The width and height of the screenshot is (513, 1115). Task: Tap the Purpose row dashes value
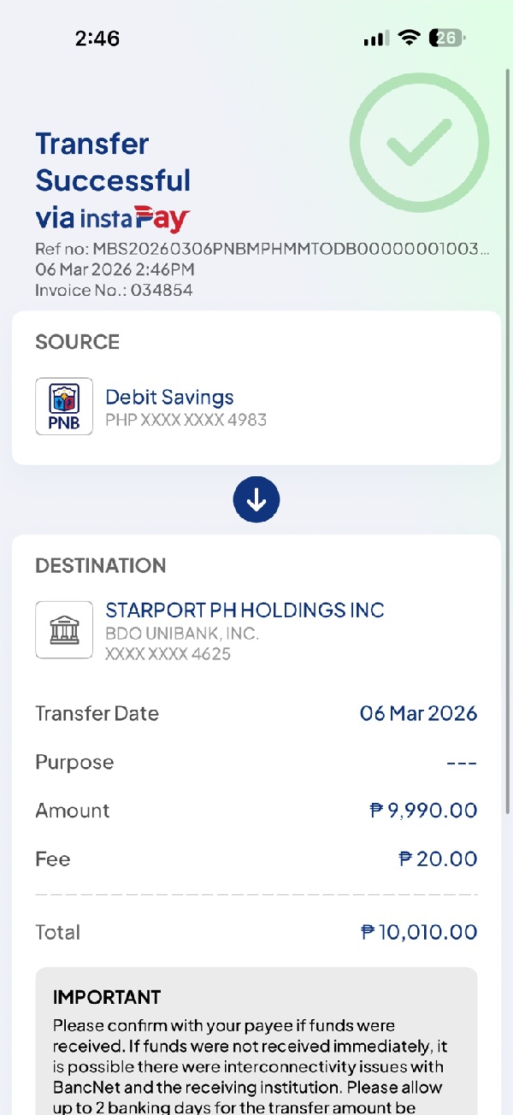pos(461,763)
